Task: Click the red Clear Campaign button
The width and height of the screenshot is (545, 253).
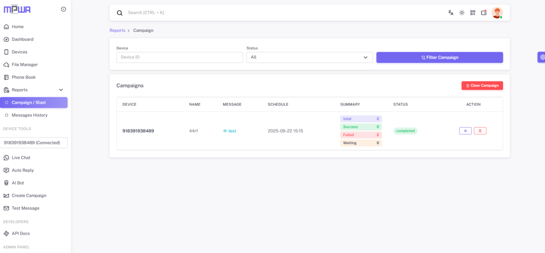Action: 482,85
